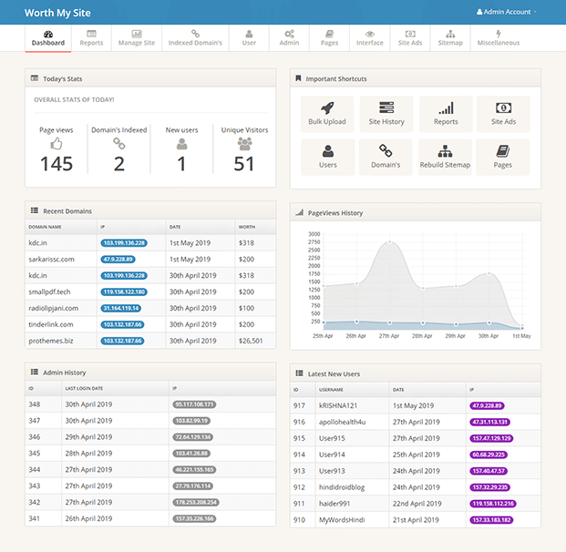Open the Pages book shortcut
Screen dimensions: 566x552
503,151
